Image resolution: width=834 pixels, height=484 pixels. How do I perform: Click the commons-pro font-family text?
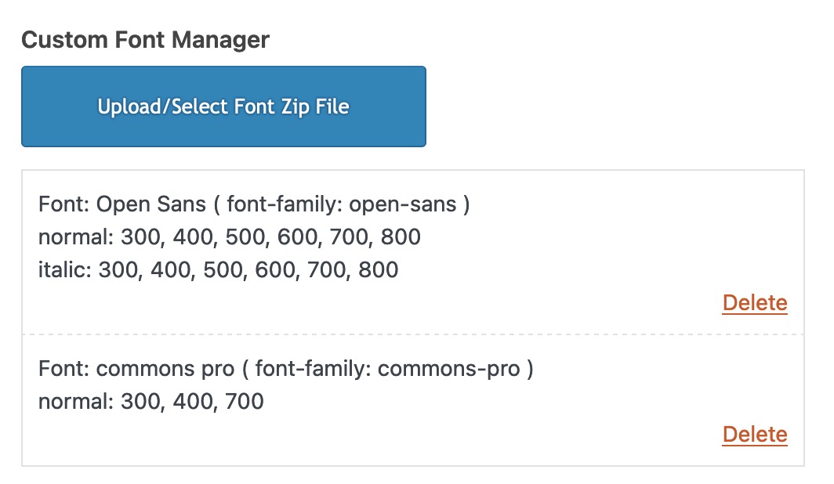point(448,369)
